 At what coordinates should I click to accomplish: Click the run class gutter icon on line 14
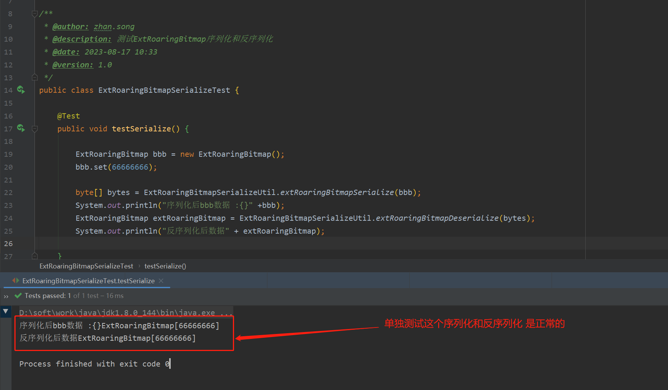21,90
